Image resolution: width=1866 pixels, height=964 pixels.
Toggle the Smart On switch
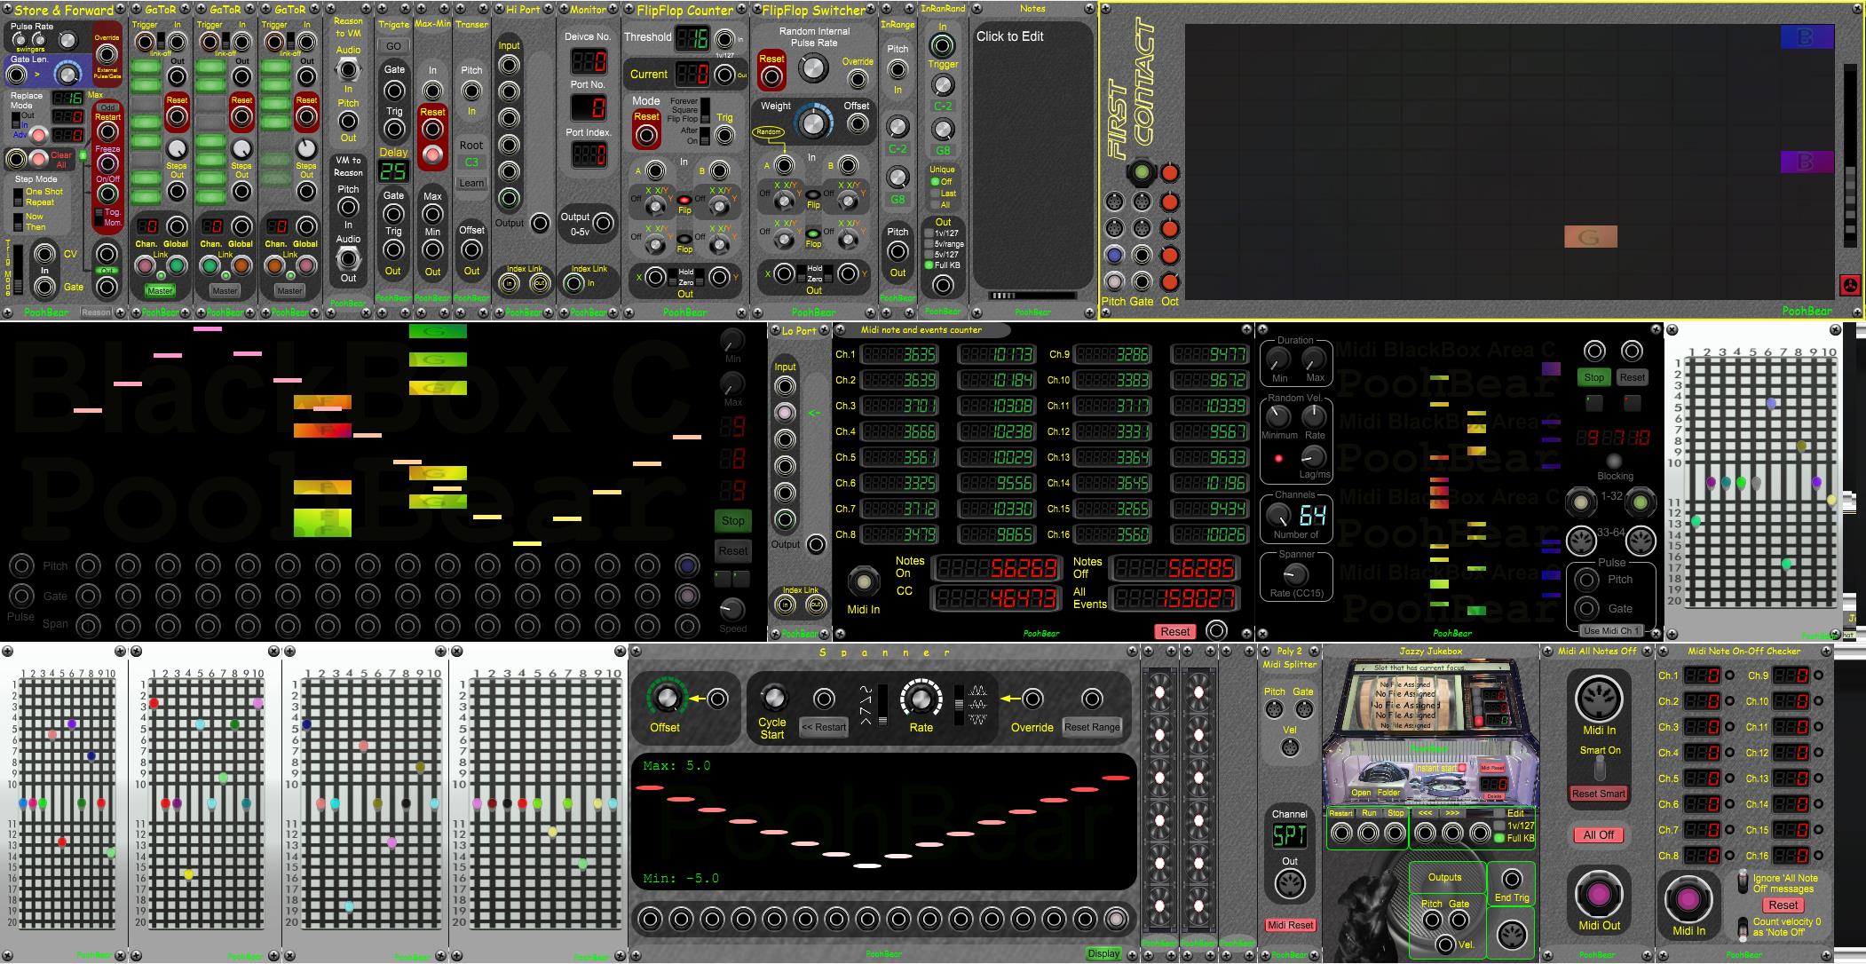click(1599, 768)
